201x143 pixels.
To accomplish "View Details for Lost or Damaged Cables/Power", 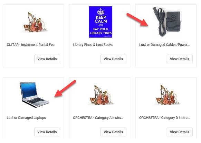I will coord(180,59).
